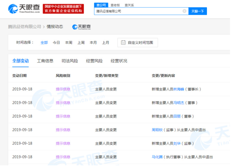Click the calendar icon for custom range
The height and width of the screenshot is (167, 233).
tap(123, 42)
